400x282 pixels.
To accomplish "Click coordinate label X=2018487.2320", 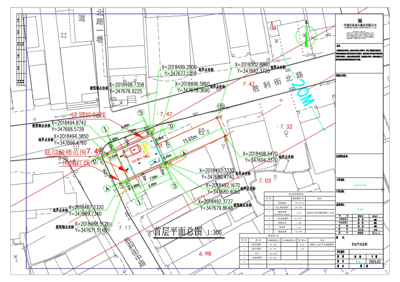I will (x=86, y=207).
